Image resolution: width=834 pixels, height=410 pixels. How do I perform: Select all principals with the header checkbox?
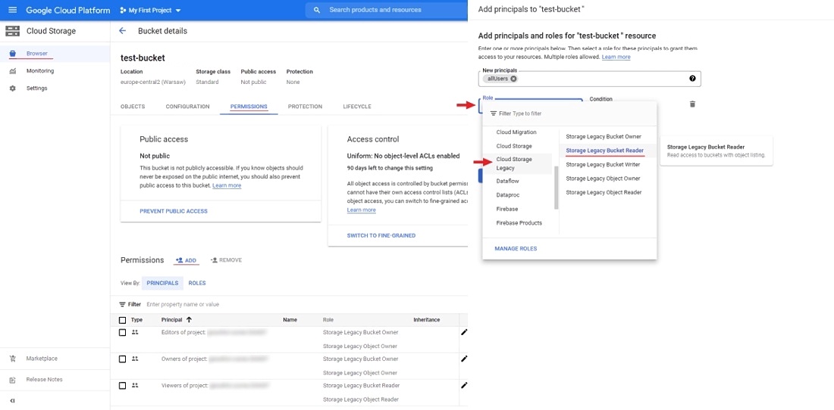[123, 320]
